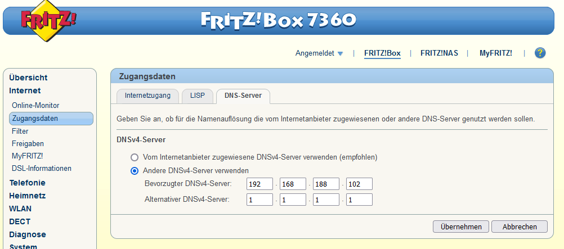The height and width of the screenshot is (249, 564).
Task: Click the Zugangsdaten panel title
Action: 147,76
